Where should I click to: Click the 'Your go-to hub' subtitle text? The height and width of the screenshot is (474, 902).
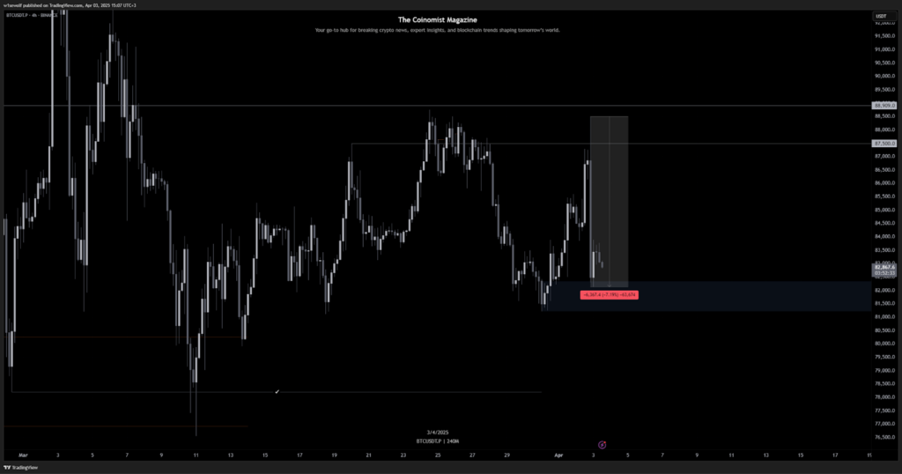tap(437, 31)
